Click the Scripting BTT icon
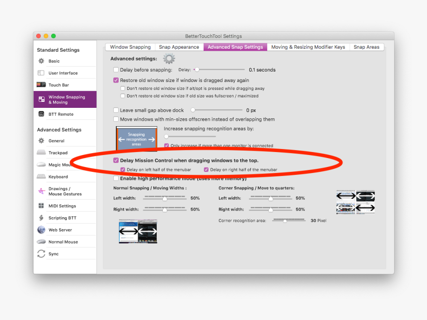 click(x=41, y=218)
